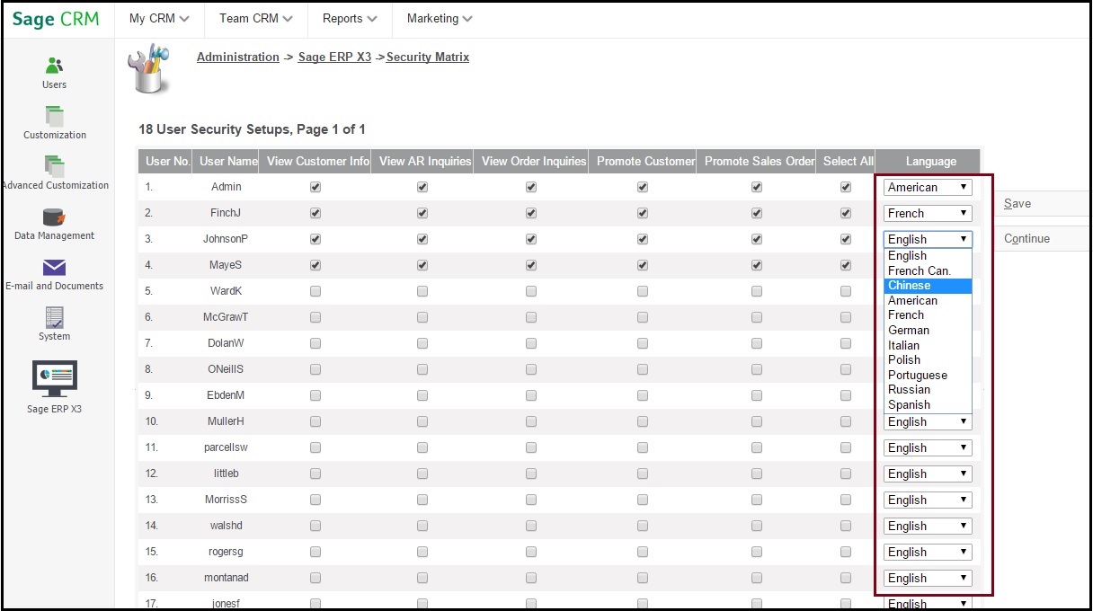
Task: Open the Language dropdown for littleb
Action: 928,474
